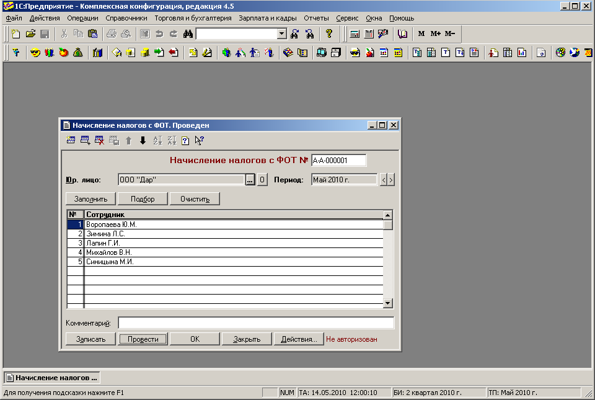Viewport: 595px width, 400px height.
Task: Click the New document icon in main toolbar
Action: pyautogui.click(x=15, y=33)
